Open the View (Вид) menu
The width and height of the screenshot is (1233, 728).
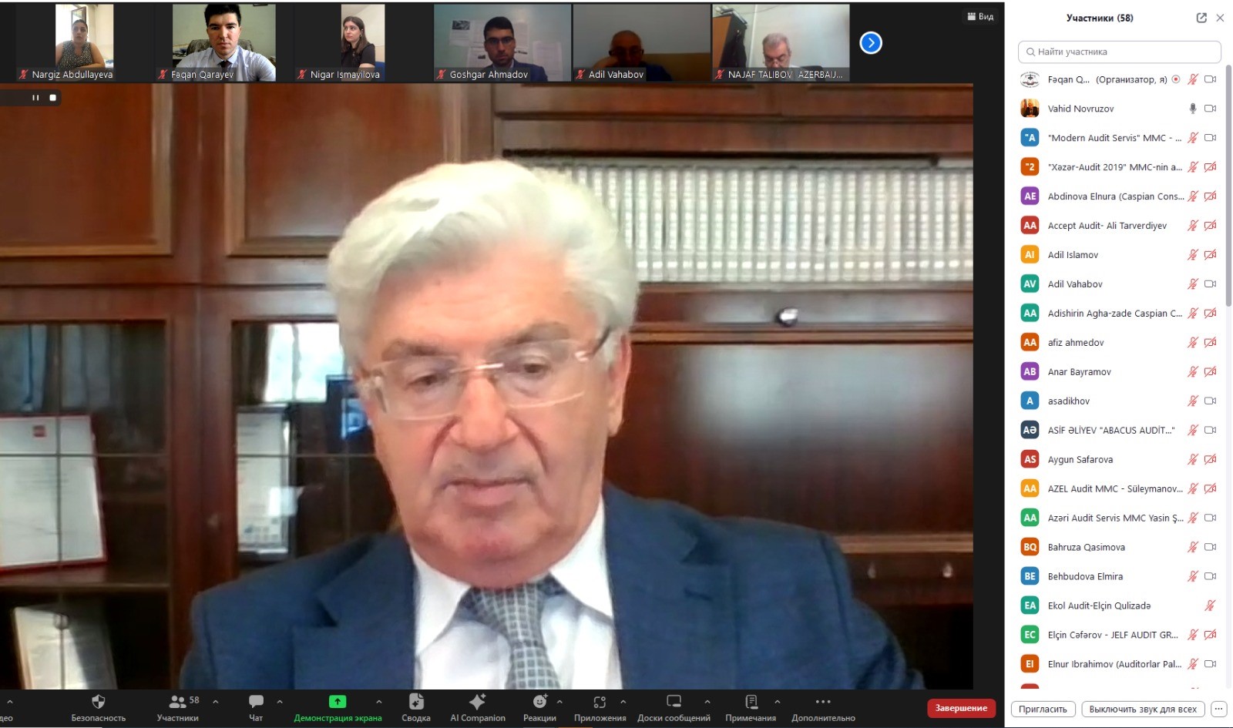click(980, 16)
